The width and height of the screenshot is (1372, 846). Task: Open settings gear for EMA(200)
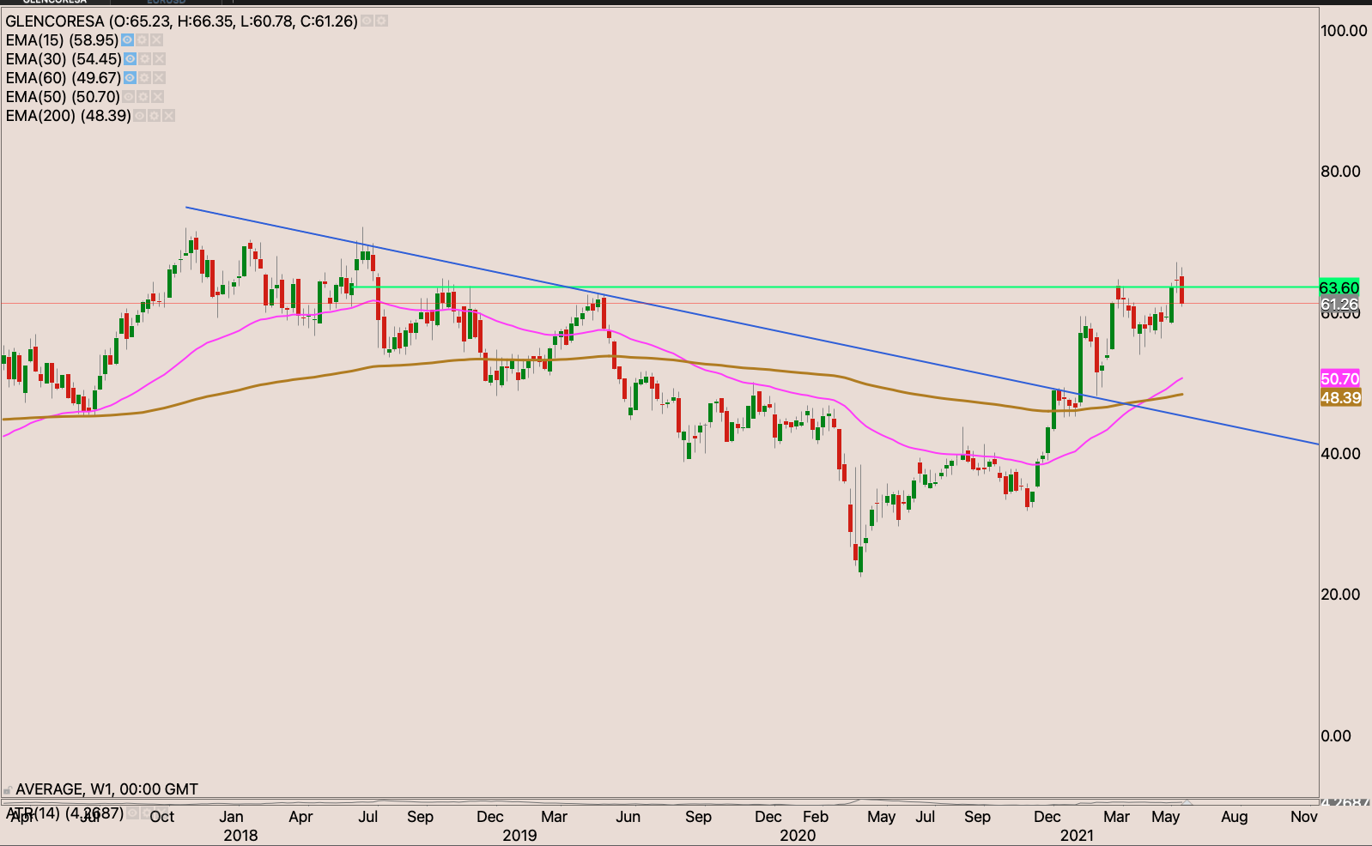pyautogui.click(x=154, y=116)
